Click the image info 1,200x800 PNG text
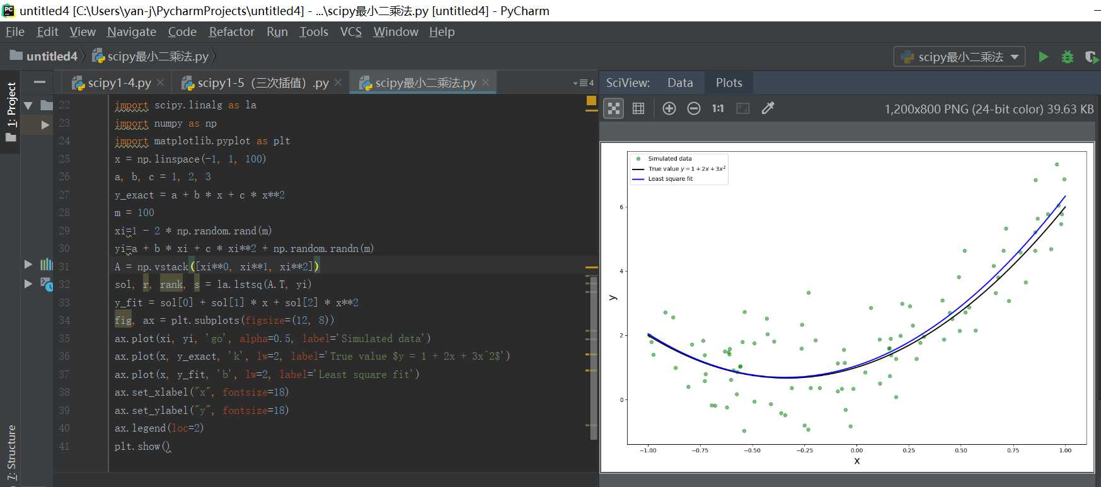The height and width of the screenshot is (487, 1101). pyautogui.click(x=989, y=109)
